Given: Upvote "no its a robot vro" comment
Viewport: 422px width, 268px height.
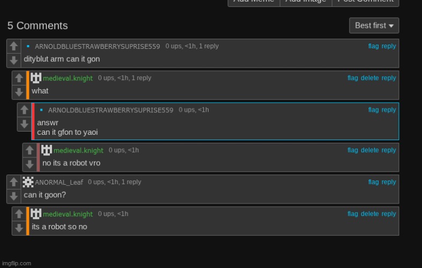Looking at the screenshot, I should (x=30, y=151).
